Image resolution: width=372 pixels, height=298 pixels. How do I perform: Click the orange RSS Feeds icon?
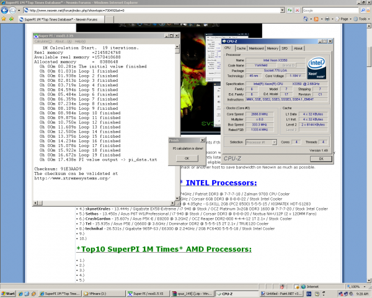pyautogui.click(x=316, y=19)
